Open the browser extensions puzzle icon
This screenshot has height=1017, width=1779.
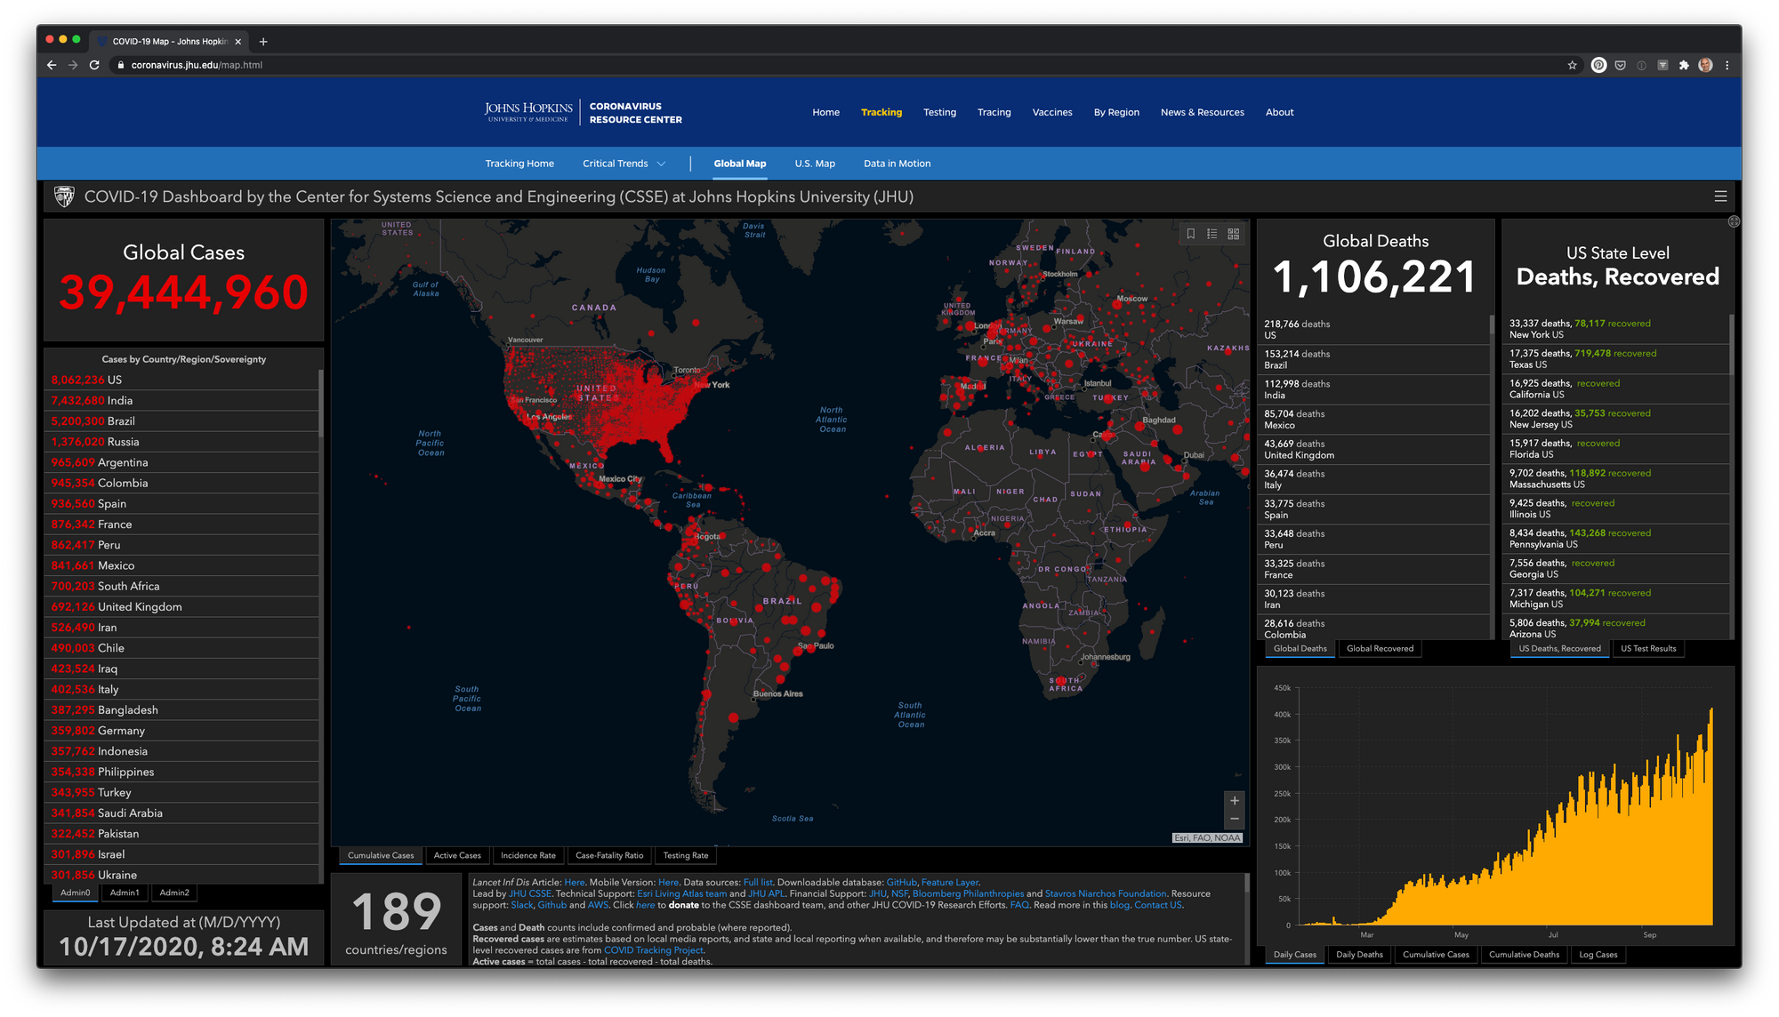(x=1684, y=65)
